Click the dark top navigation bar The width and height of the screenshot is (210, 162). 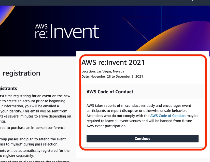[x=102, y=3]
